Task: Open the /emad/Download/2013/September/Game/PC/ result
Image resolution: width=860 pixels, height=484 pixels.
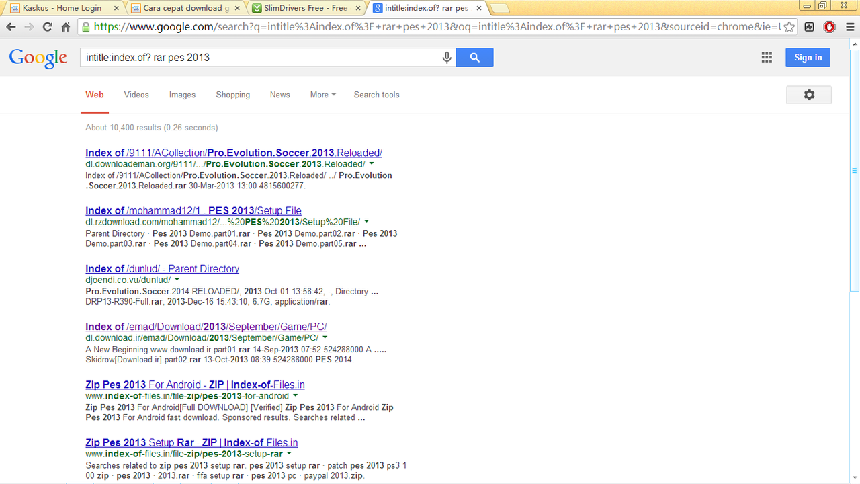Action: click(x=206, y=327)
